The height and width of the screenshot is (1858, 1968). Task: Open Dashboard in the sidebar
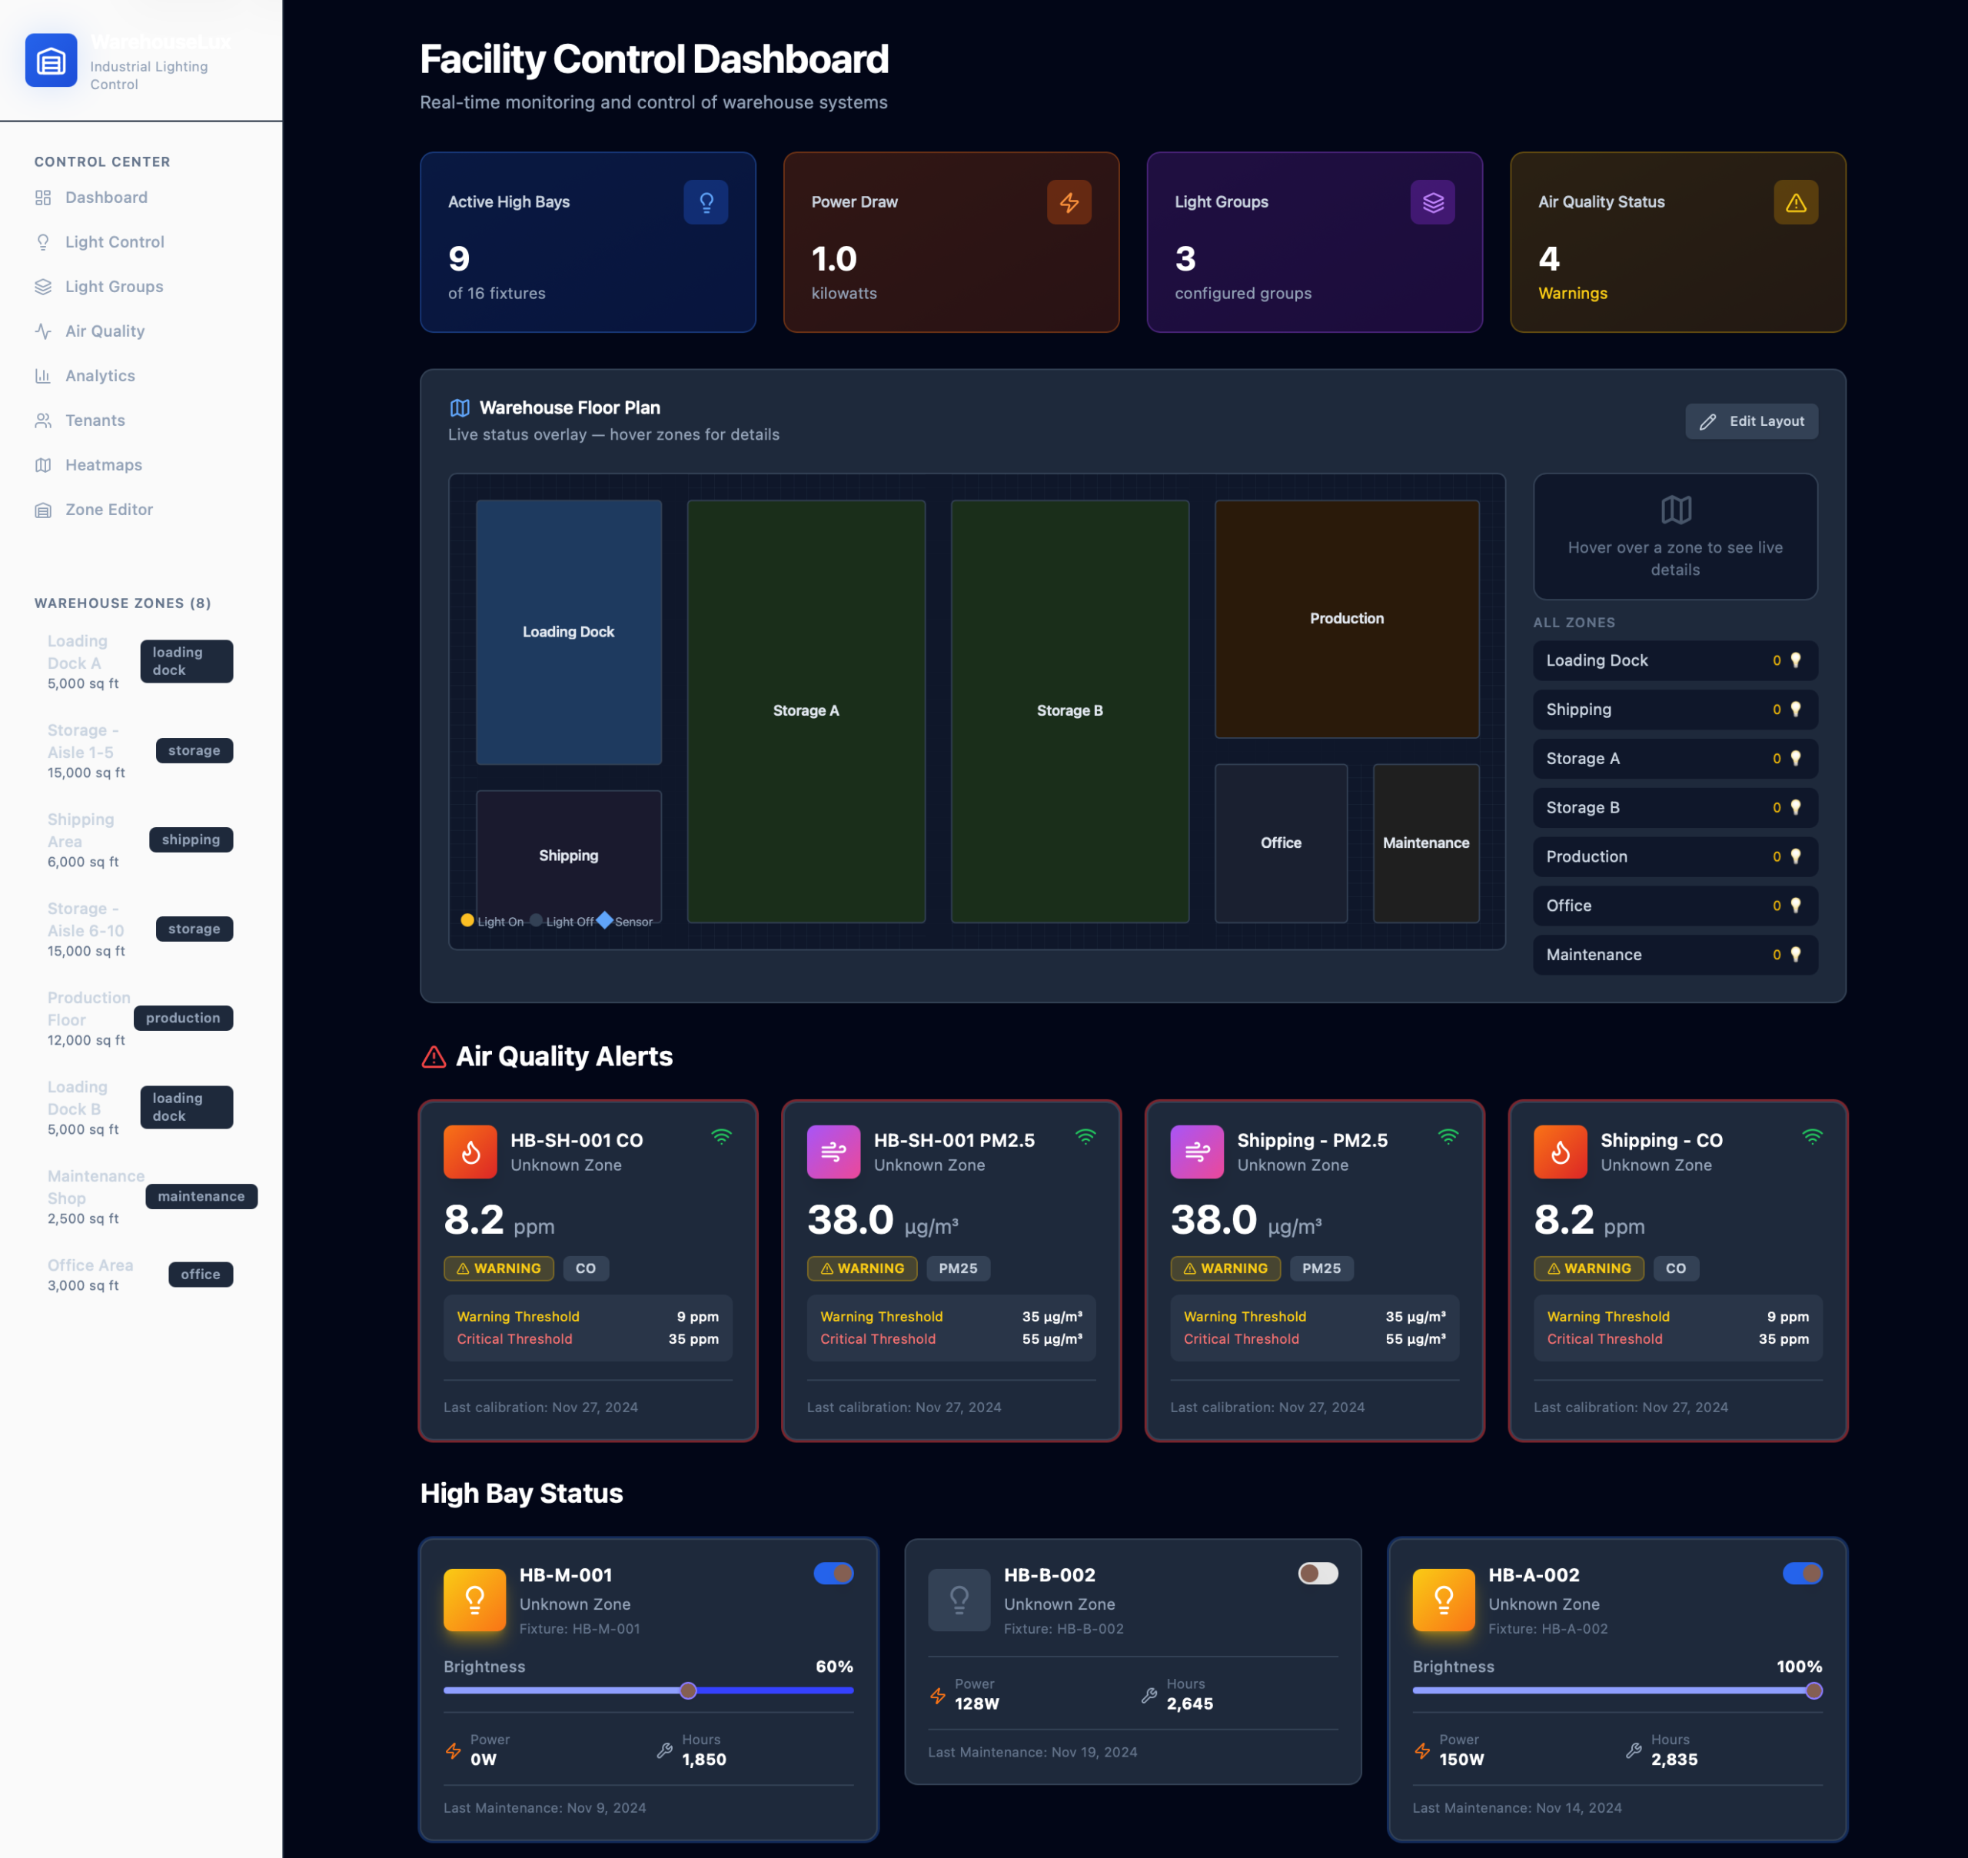pyautogui.click(x=141, y=198)
